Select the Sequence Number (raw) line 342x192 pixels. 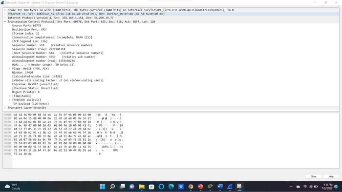[39, 49]
